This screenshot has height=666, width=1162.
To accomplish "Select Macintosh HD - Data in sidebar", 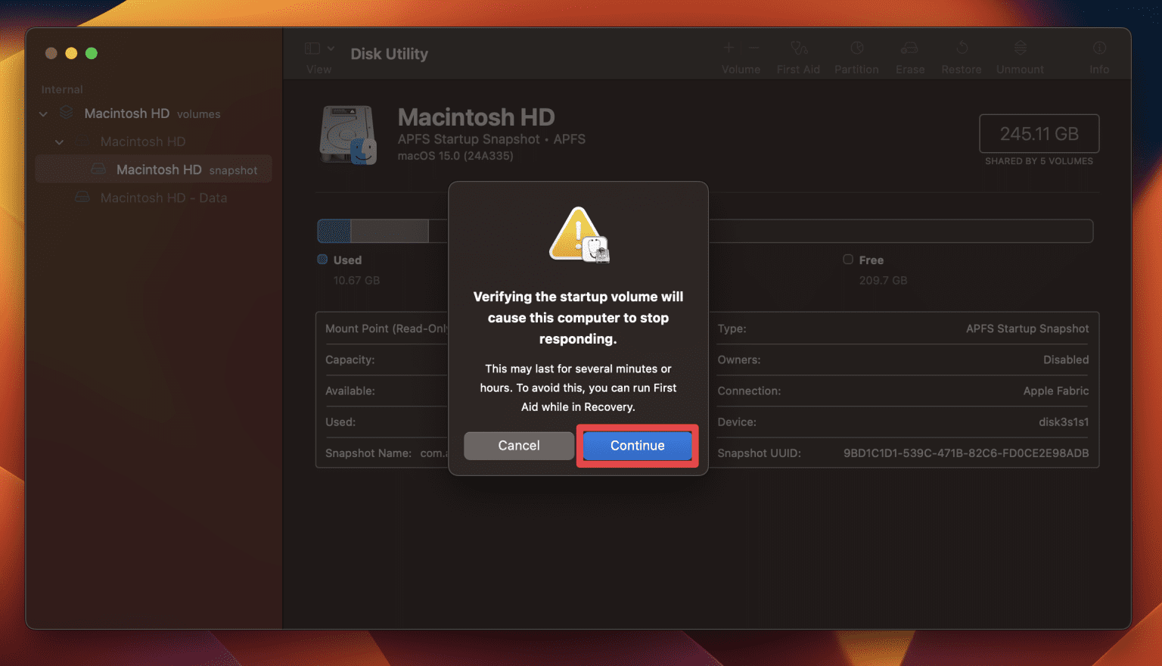I will (x=163, y=198).
